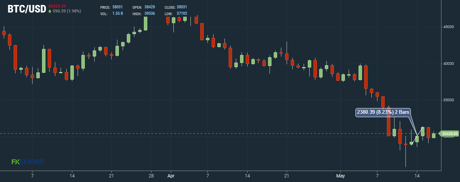Click the green 30428.89 current price tag
This screenshot has width=460, height=182.
pyautogui.click(x=449, y=133)
